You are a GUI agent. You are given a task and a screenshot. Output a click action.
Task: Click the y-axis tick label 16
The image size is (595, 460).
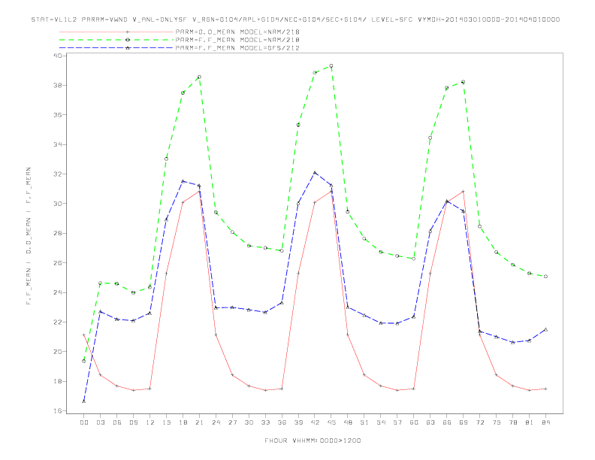point(58,410)
